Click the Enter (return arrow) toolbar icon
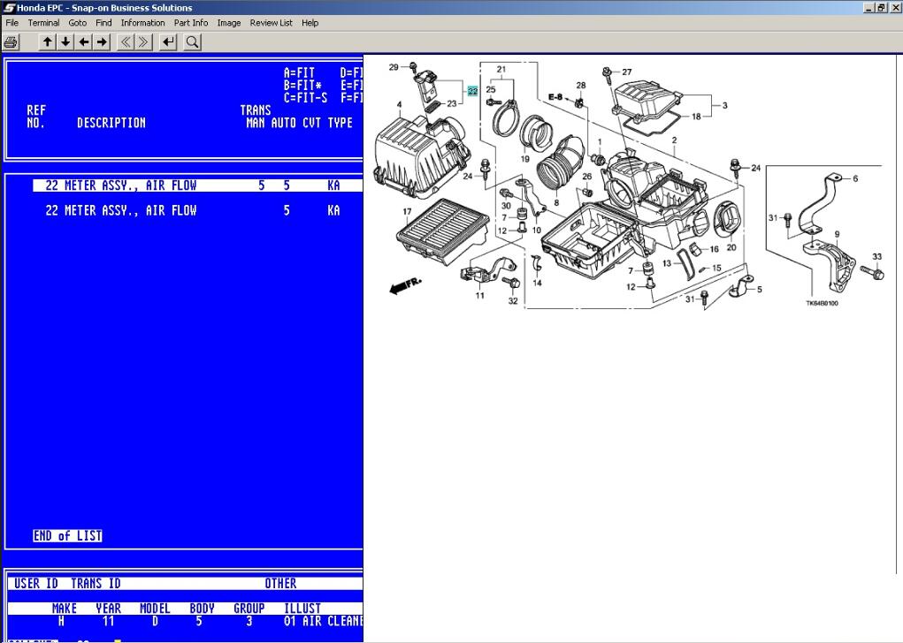This screenshot has height=643, width=903. click(x=169, y=42)
